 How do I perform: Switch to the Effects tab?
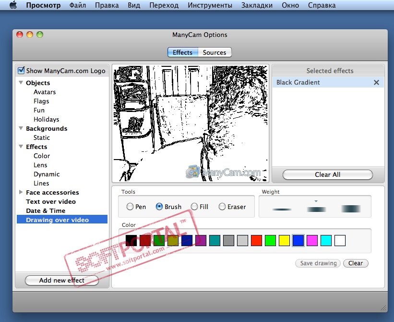183,52
